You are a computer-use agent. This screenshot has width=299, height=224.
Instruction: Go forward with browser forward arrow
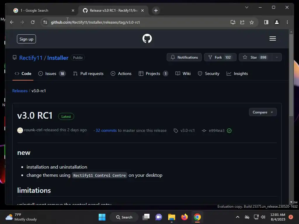(x=22, y=22)
